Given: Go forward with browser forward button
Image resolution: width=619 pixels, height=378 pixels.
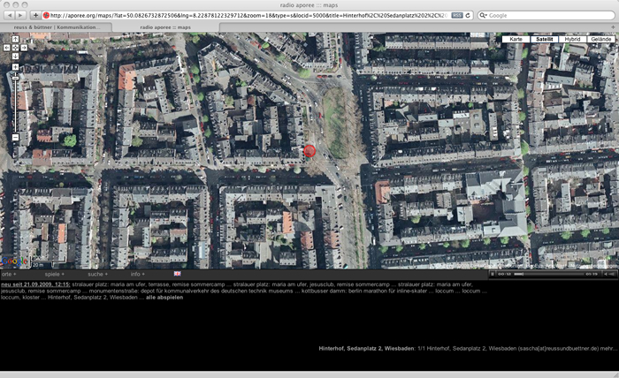Looking at the screenshot, I should coord(20,15).
